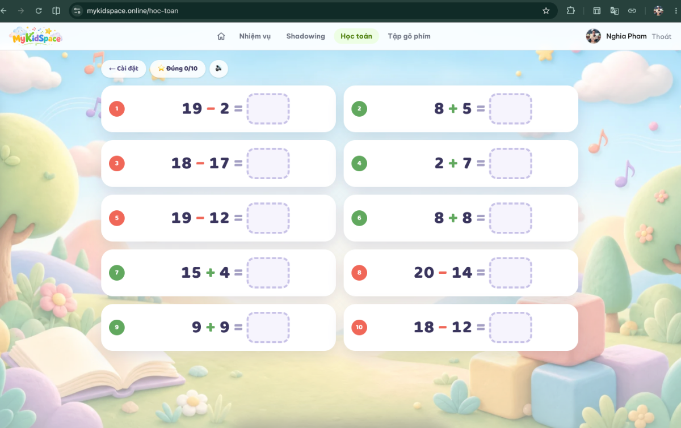
Task: Click the browser back arrow
Action: [5, 11]
